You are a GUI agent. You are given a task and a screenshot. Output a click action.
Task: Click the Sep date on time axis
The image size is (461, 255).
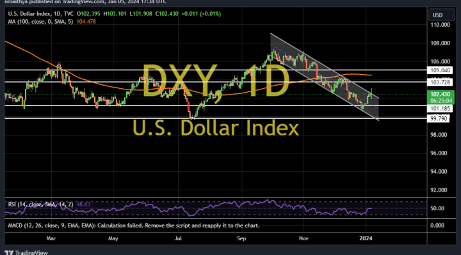pos(241,238)
